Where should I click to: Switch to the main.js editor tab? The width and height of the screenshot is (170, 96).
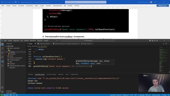pos(31,44)
